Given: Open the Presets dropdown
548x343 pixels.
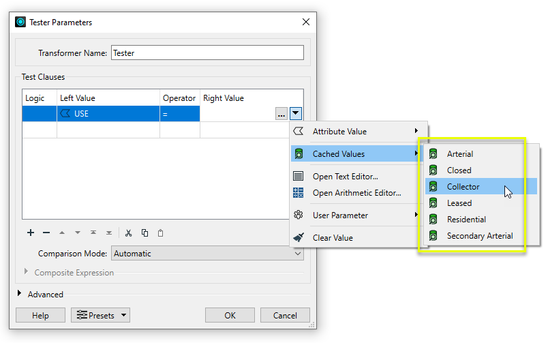Looking at the screenshot, I should 100,315.
